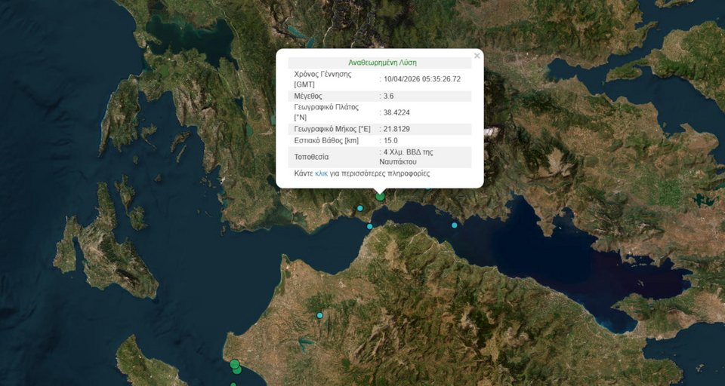
Task: Select the upper of the two overlapping green coastal markers
Action: pos(234,364)
